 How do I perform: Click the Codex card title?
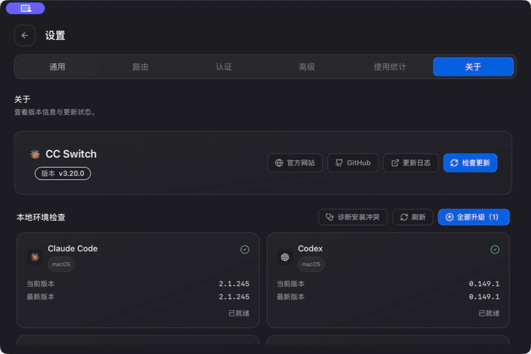[310, 248]
